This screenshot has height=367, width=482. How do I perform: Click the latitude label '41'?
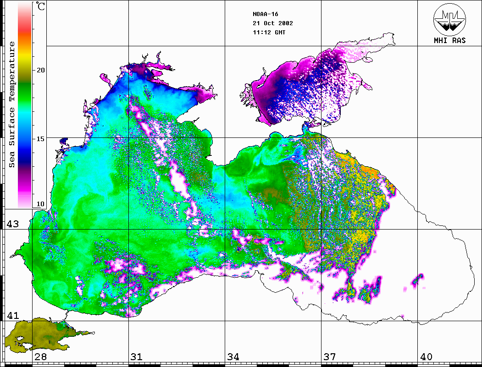point(13,315)
